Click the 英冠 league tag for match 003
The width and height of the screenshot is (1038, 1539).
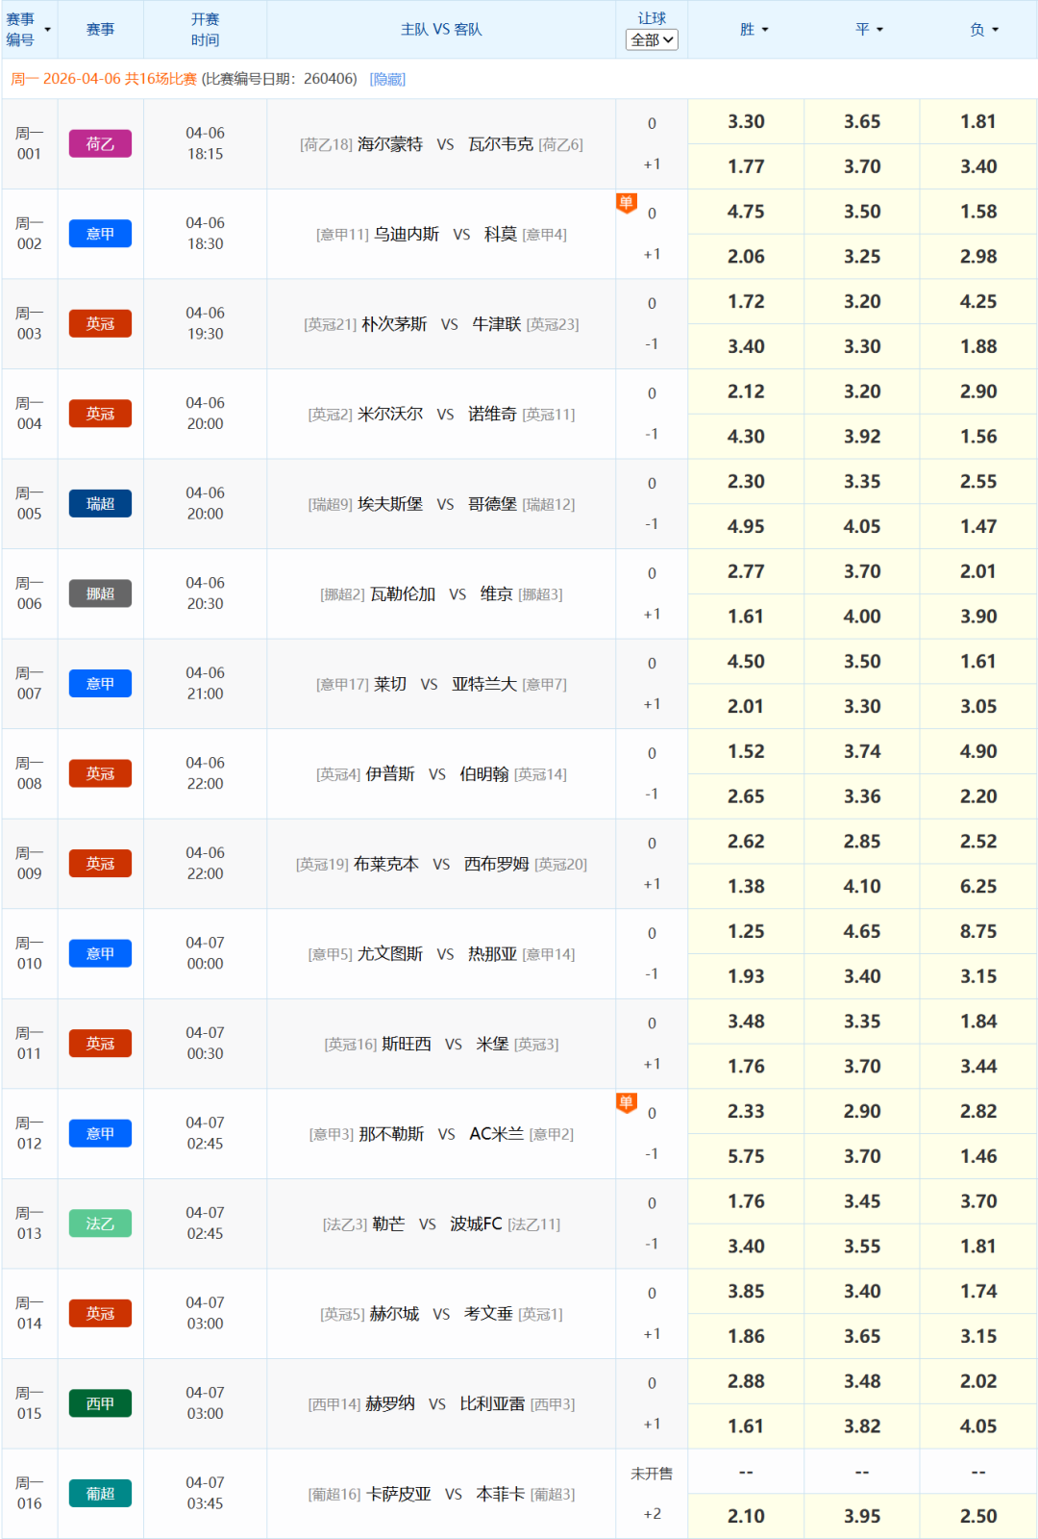(x=100, y=323)
